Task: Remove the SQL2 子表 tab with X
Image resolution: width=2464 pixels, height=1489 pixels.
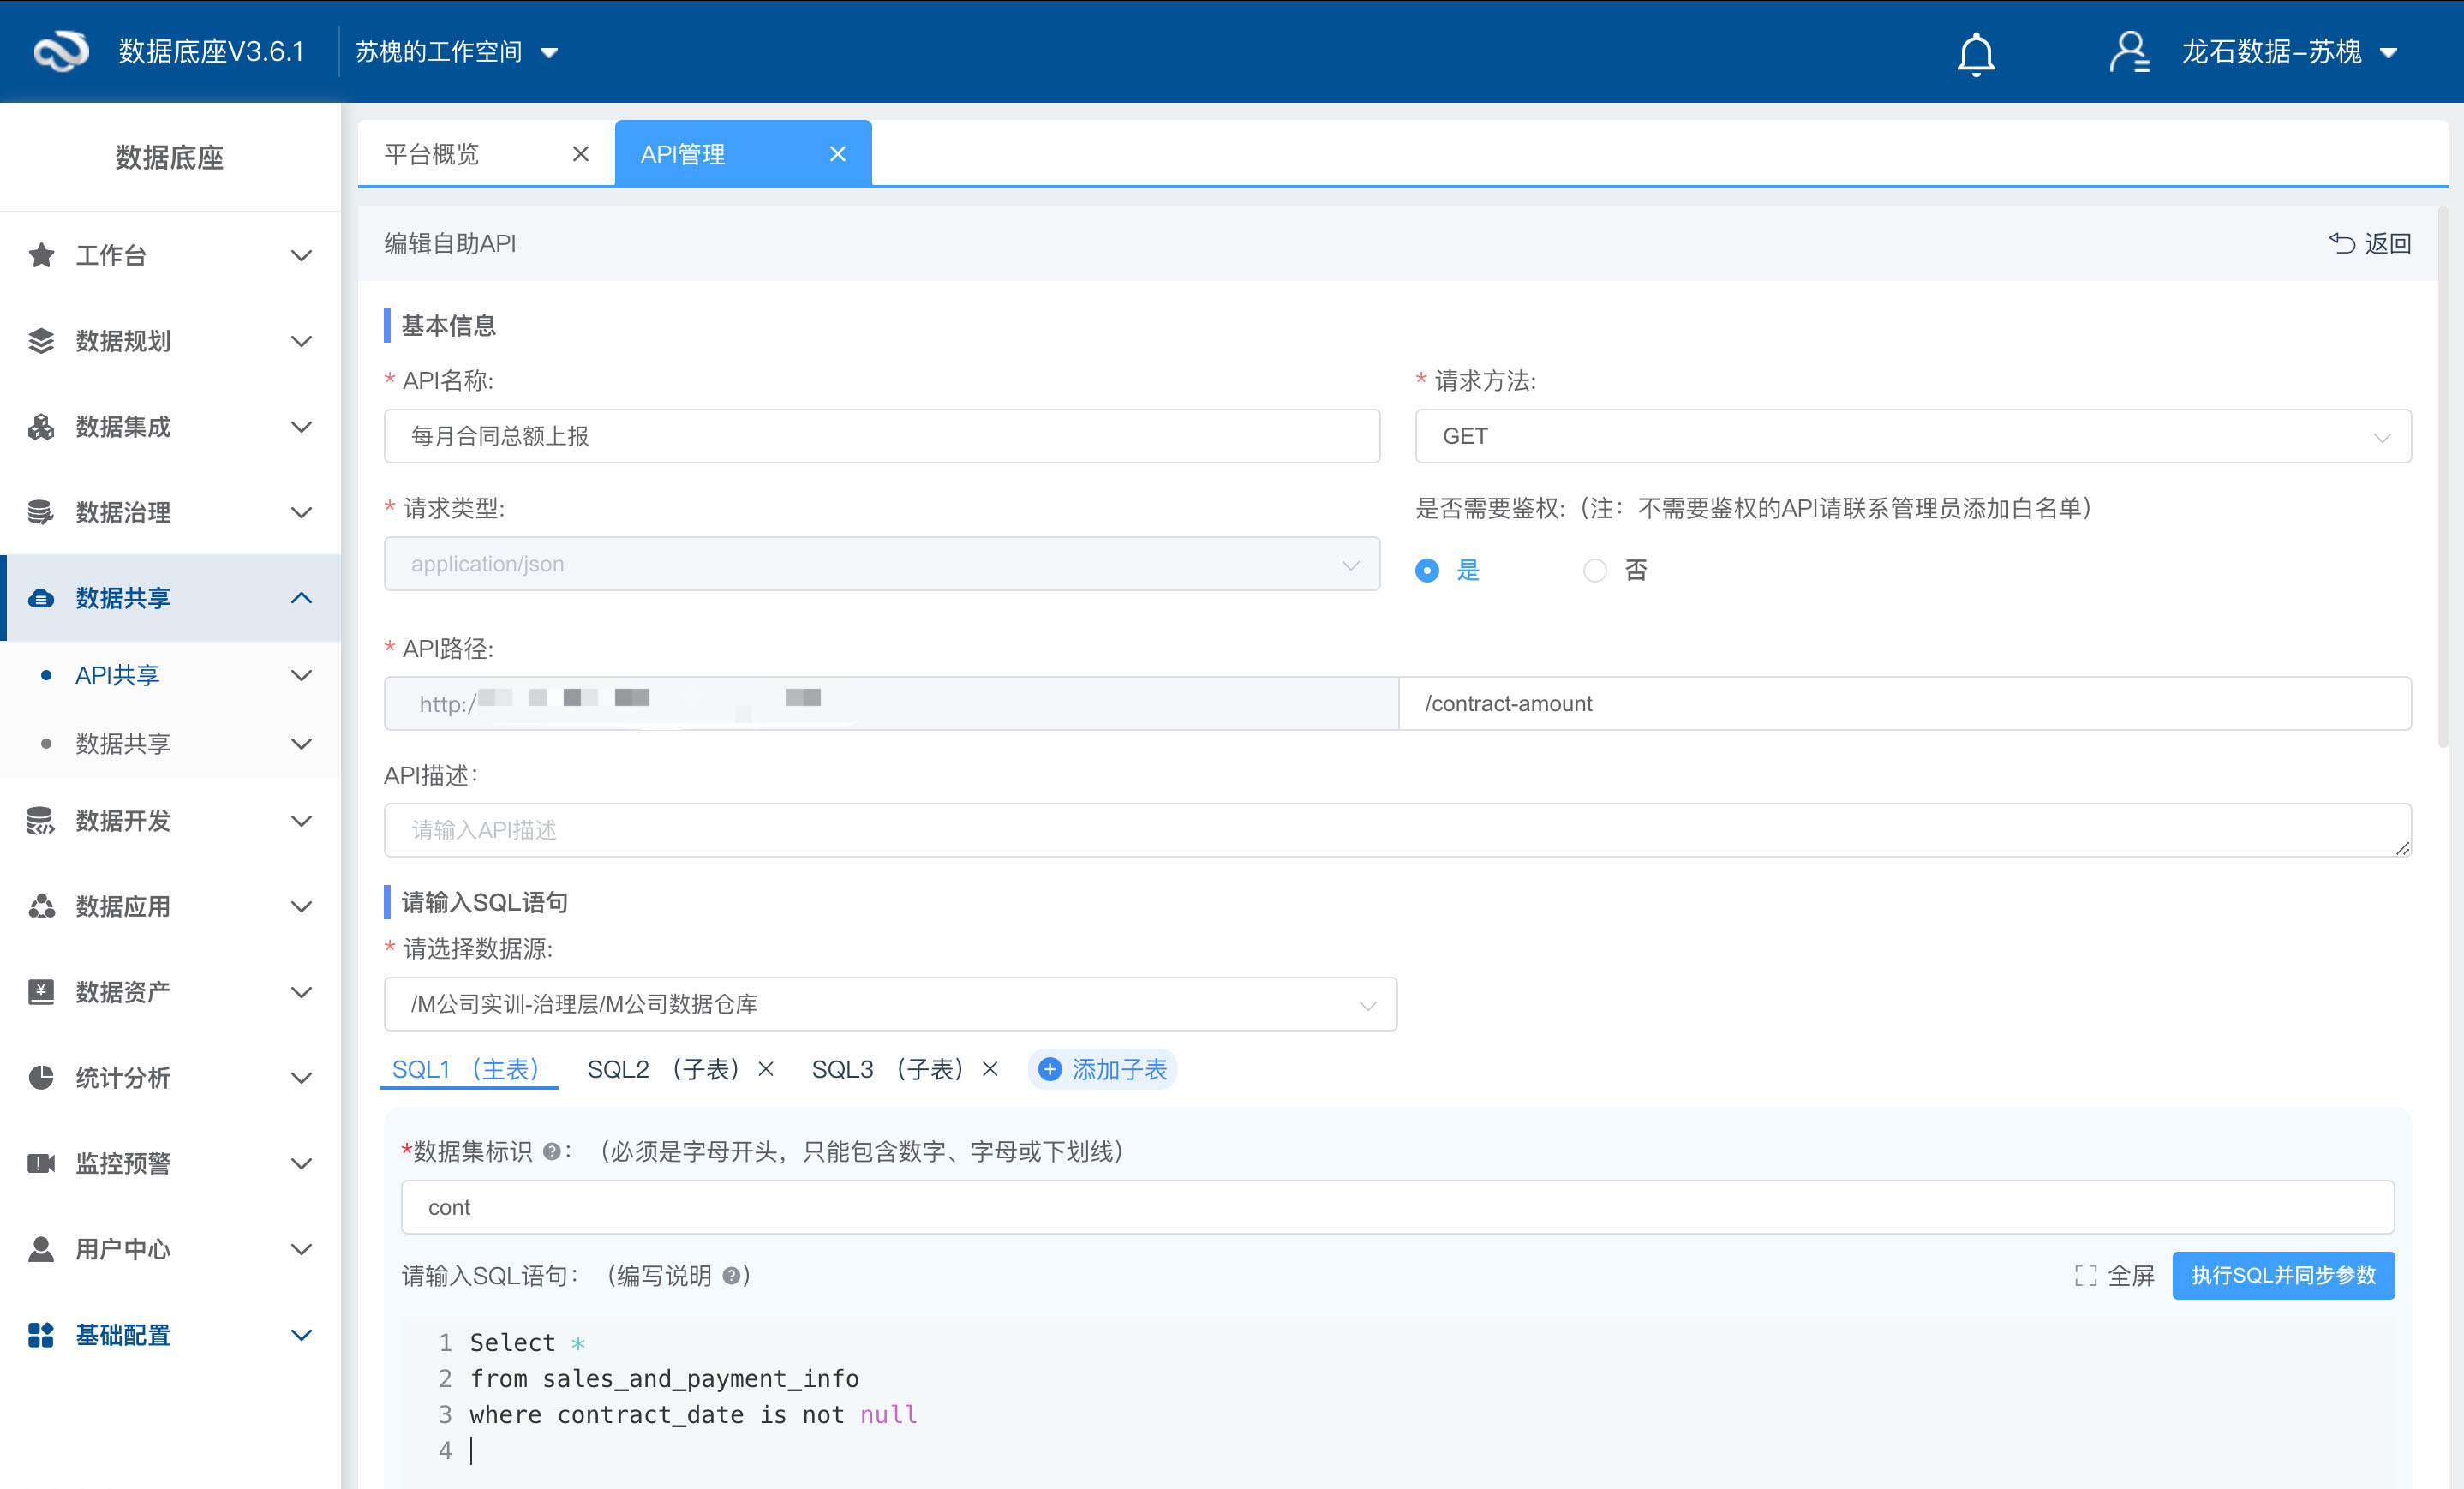Action: click(766, 1069)
